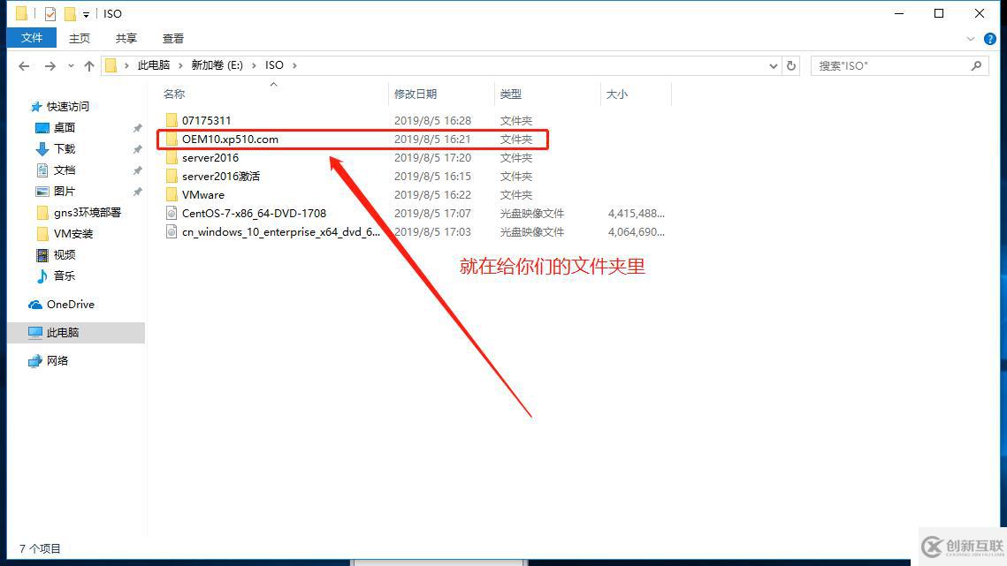This screenshot has width=1007, height=566.
Task: Navigate up to the parent folder
Action: [89, 65]
